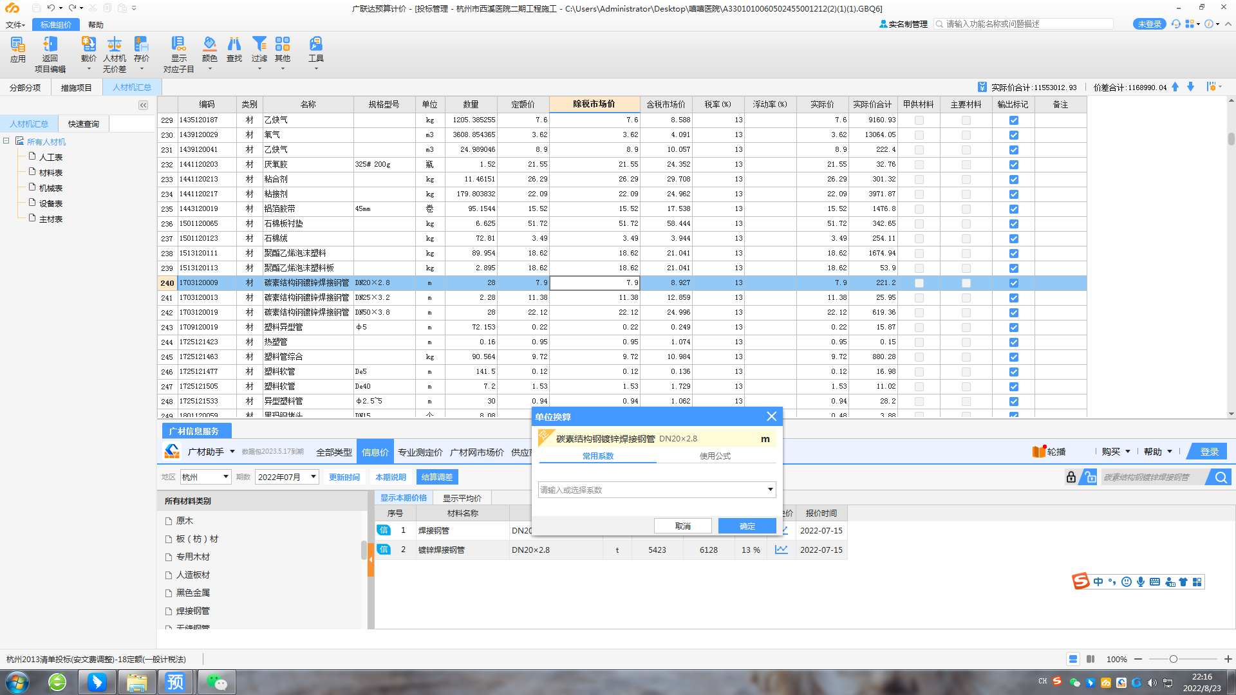Toggle 输出标记 checkbox for row 240
The height and width of the screenshot is (695, 1236).
pyautogui.click(x=1013, y=283)
